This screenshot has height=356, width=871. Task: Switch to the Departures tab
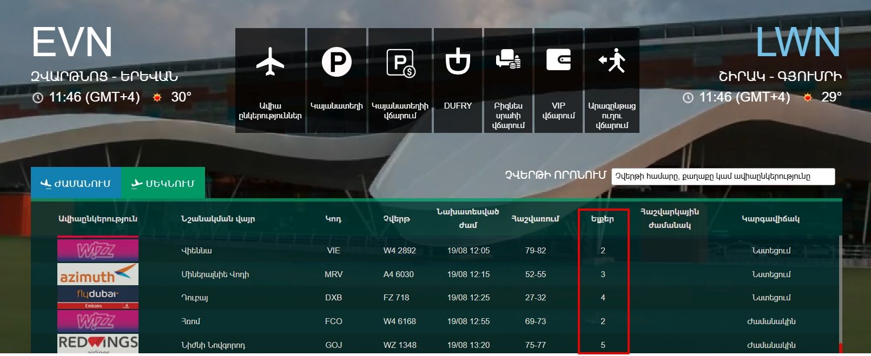(163, 184)
